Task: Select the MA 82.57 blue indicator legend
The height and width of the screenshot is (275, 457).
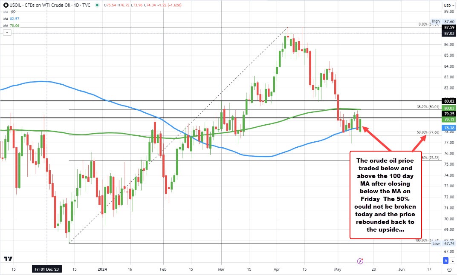Action: (x=12, y=19)
